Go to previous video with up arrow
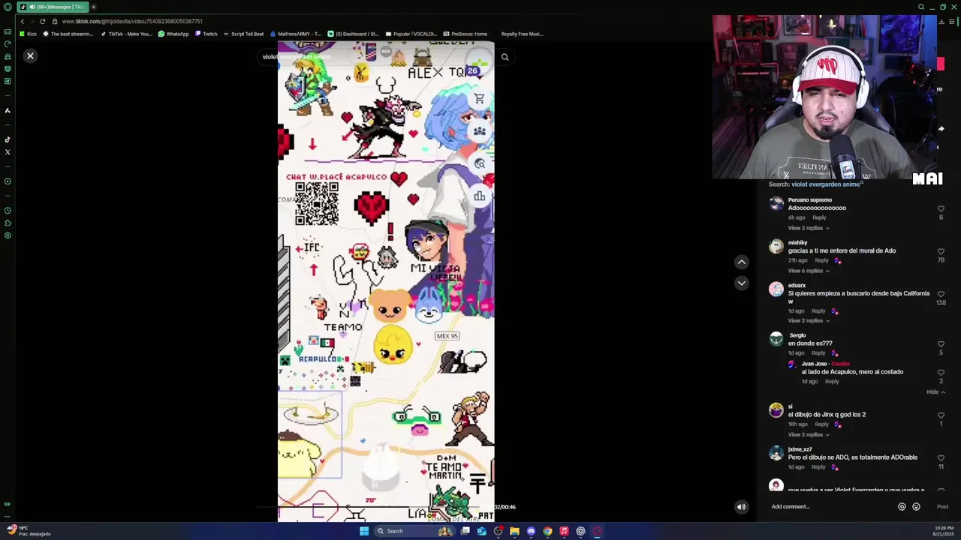 pyautogui.click(x=741, y=262)
